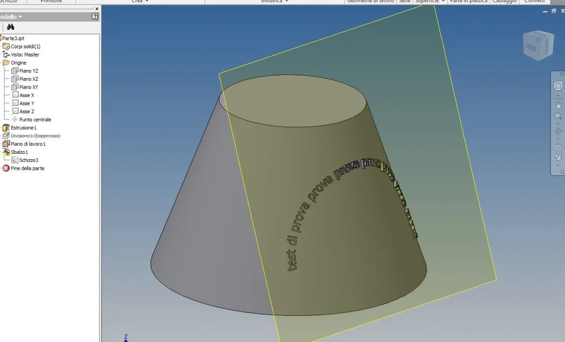
Task: Select the Origine label
Action: click(18, 63)
